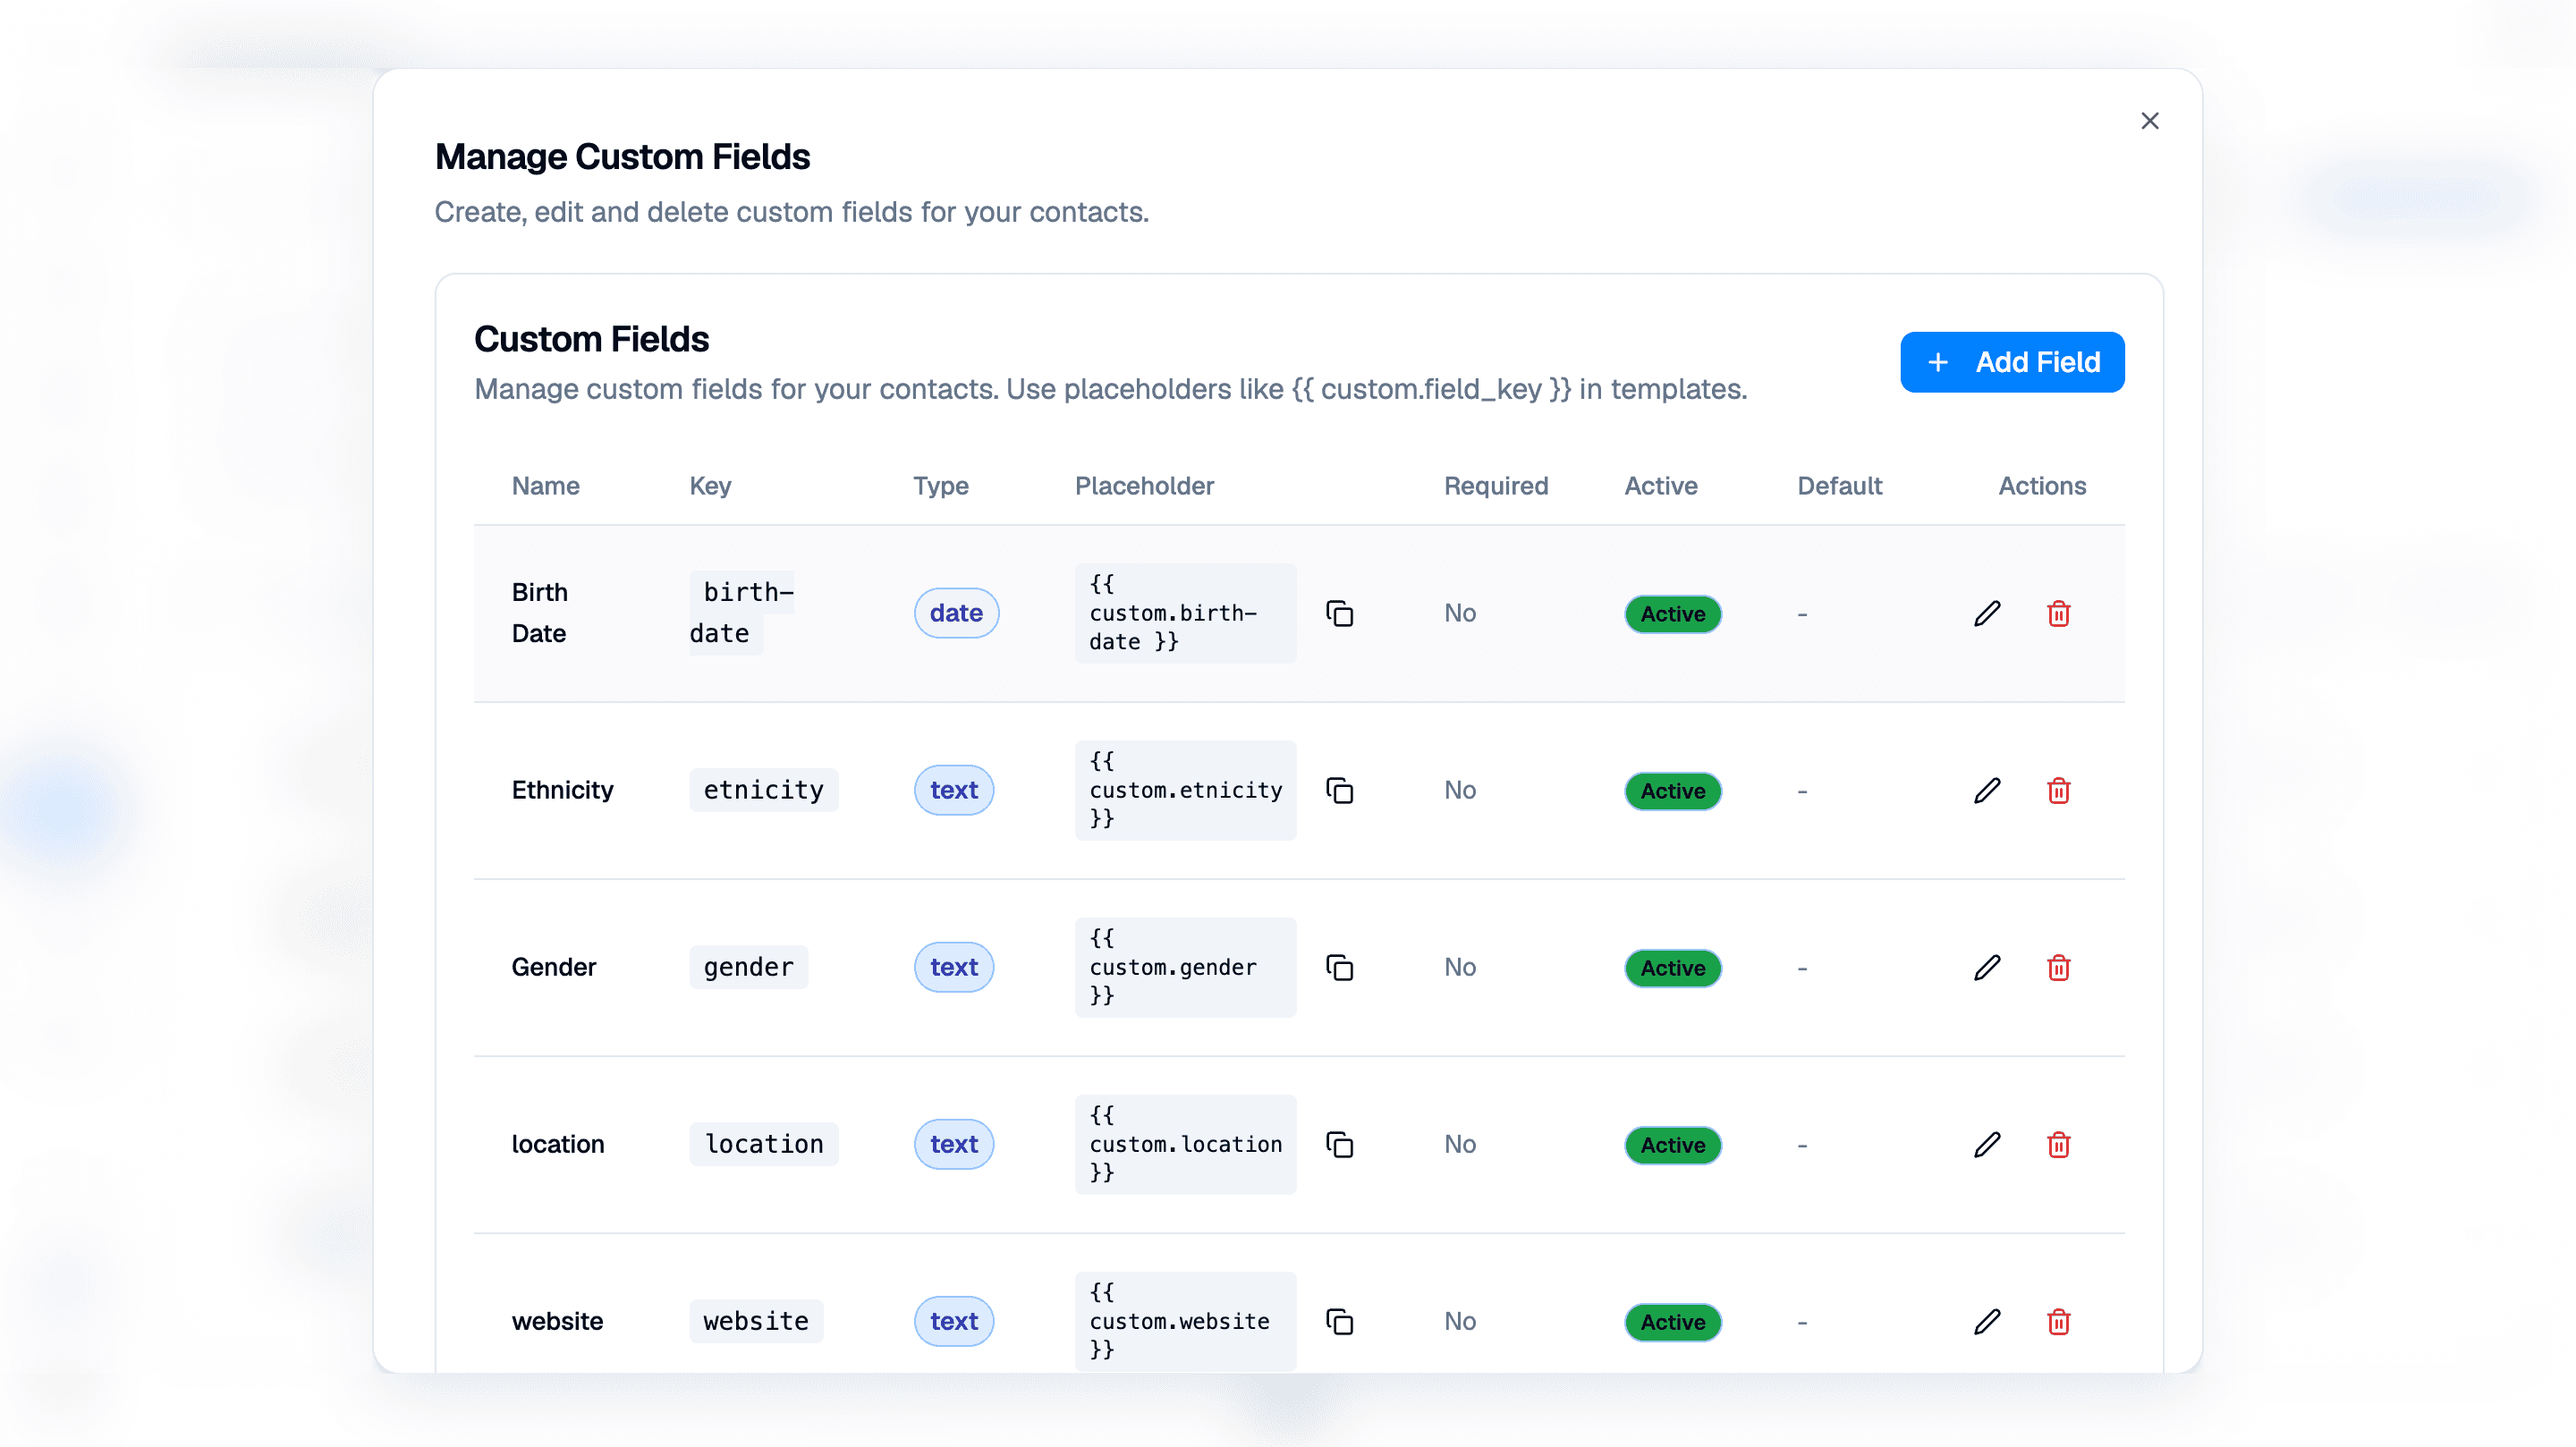Click the Required column header
The image size is (2576, 1447).
tap(1495, 486)
